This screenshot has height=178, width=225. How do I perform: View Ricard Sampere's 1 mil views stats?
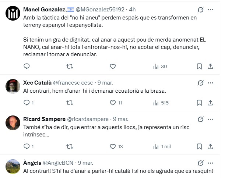[x=162, y=146]
